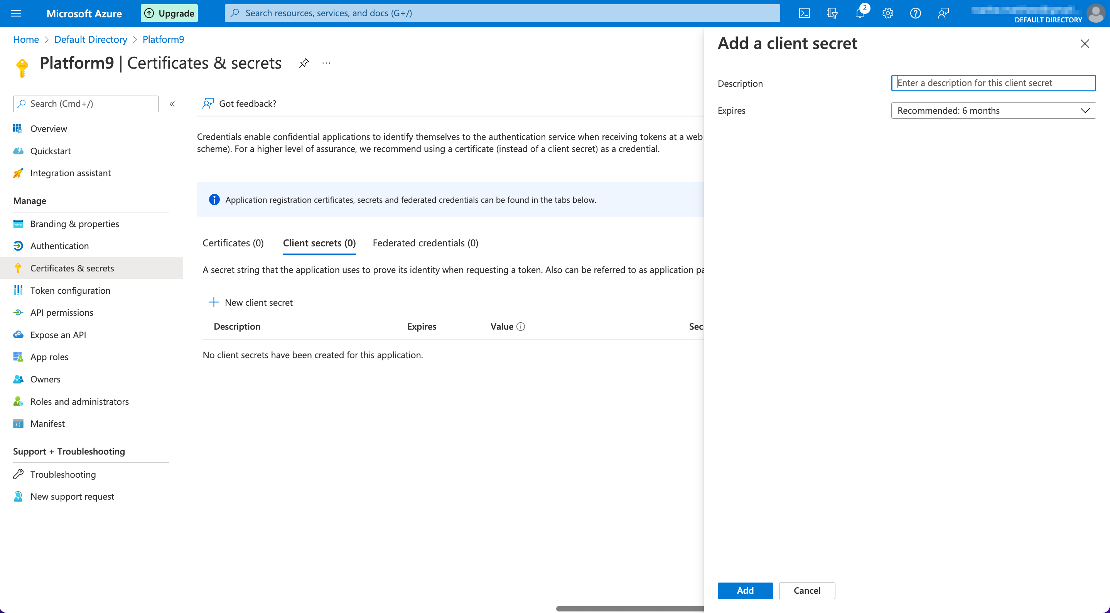Open the portal hamburger menu
The width and height of the screenshot is (1110, 613).
click(x=16, y=13)
